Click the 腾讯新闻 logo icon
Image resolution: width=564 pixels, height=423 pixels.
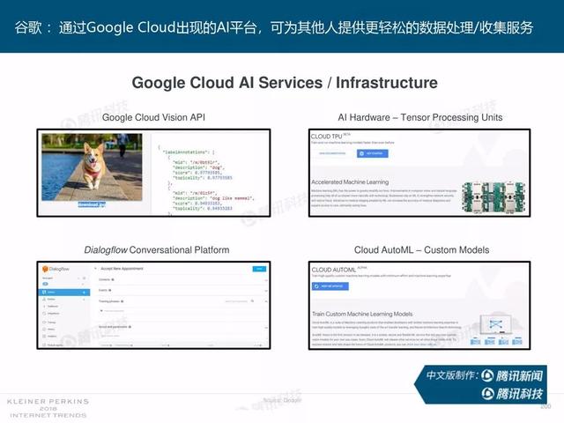(x=487, y=375)
